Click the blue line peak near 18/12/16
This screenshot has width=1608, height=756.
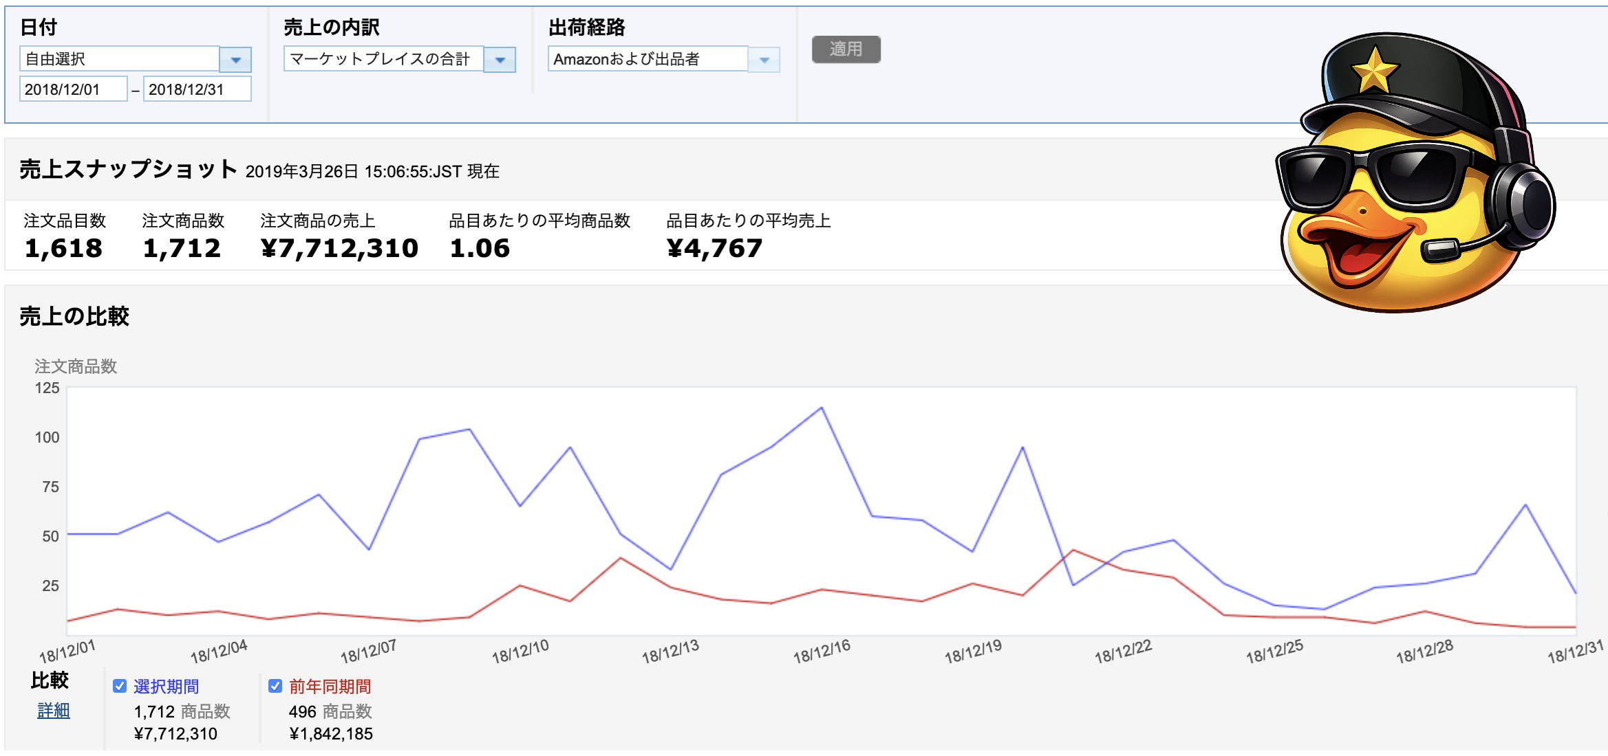(822, 408)
